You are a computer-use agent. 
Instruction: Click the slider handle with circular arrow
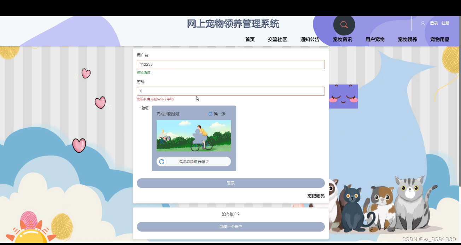point(162,162)
